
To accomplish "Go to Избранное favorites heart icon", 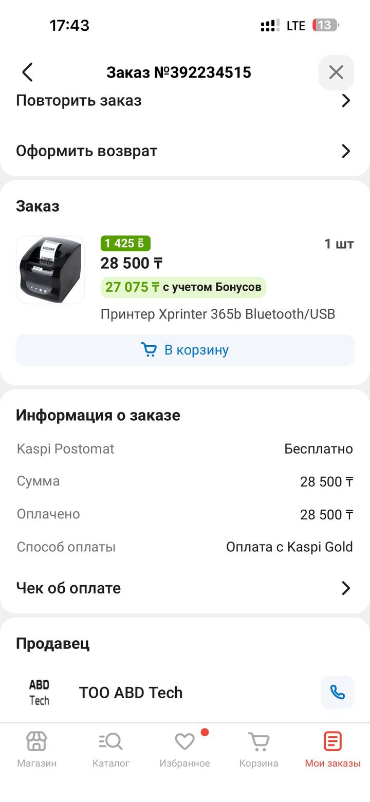I will (184, 741).
